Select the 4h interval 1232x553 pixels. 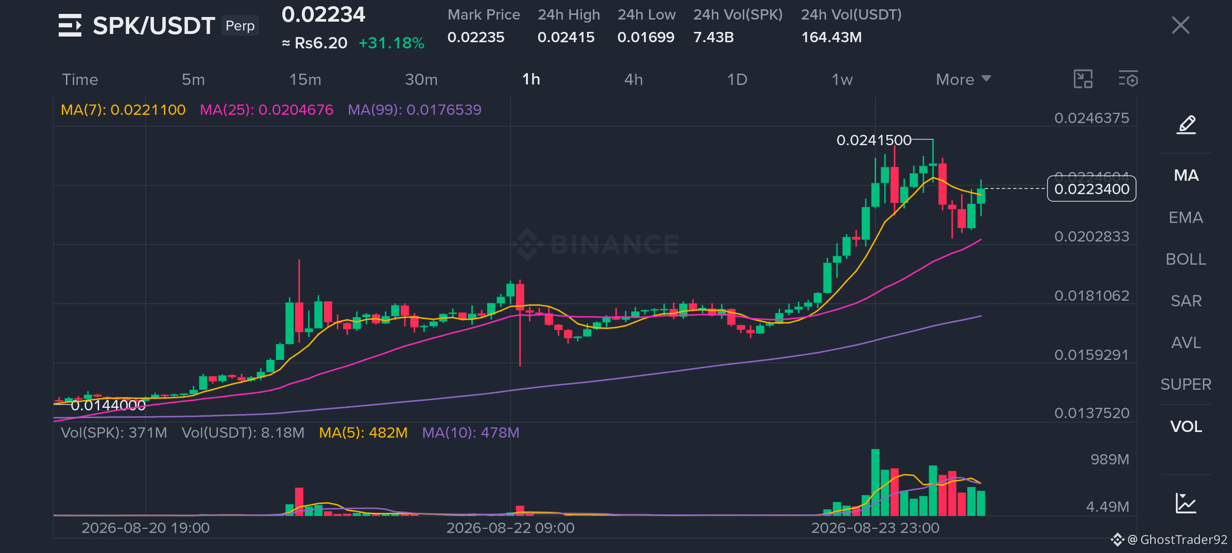(634, 79)
